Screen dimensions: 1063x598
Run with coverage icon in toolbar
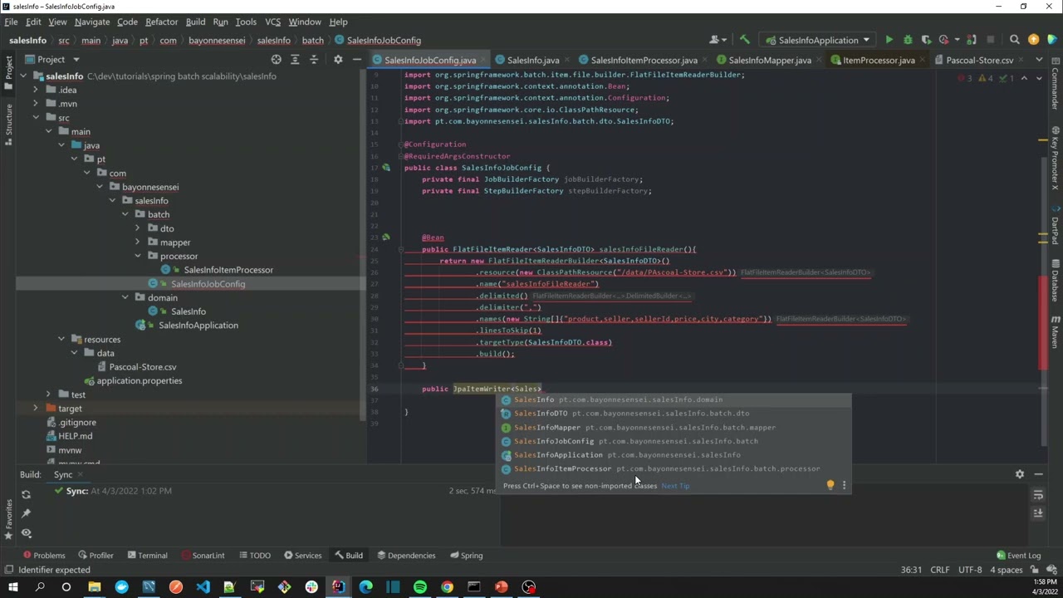tap(925, 40)
